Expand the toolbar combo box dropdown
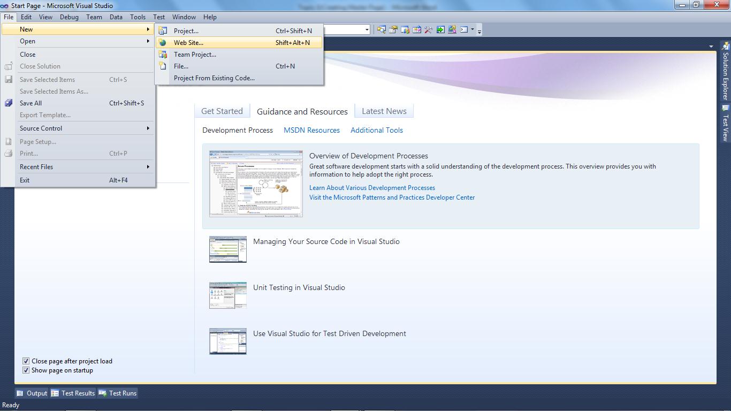This screenshot has height=411, width=731. 367,30
